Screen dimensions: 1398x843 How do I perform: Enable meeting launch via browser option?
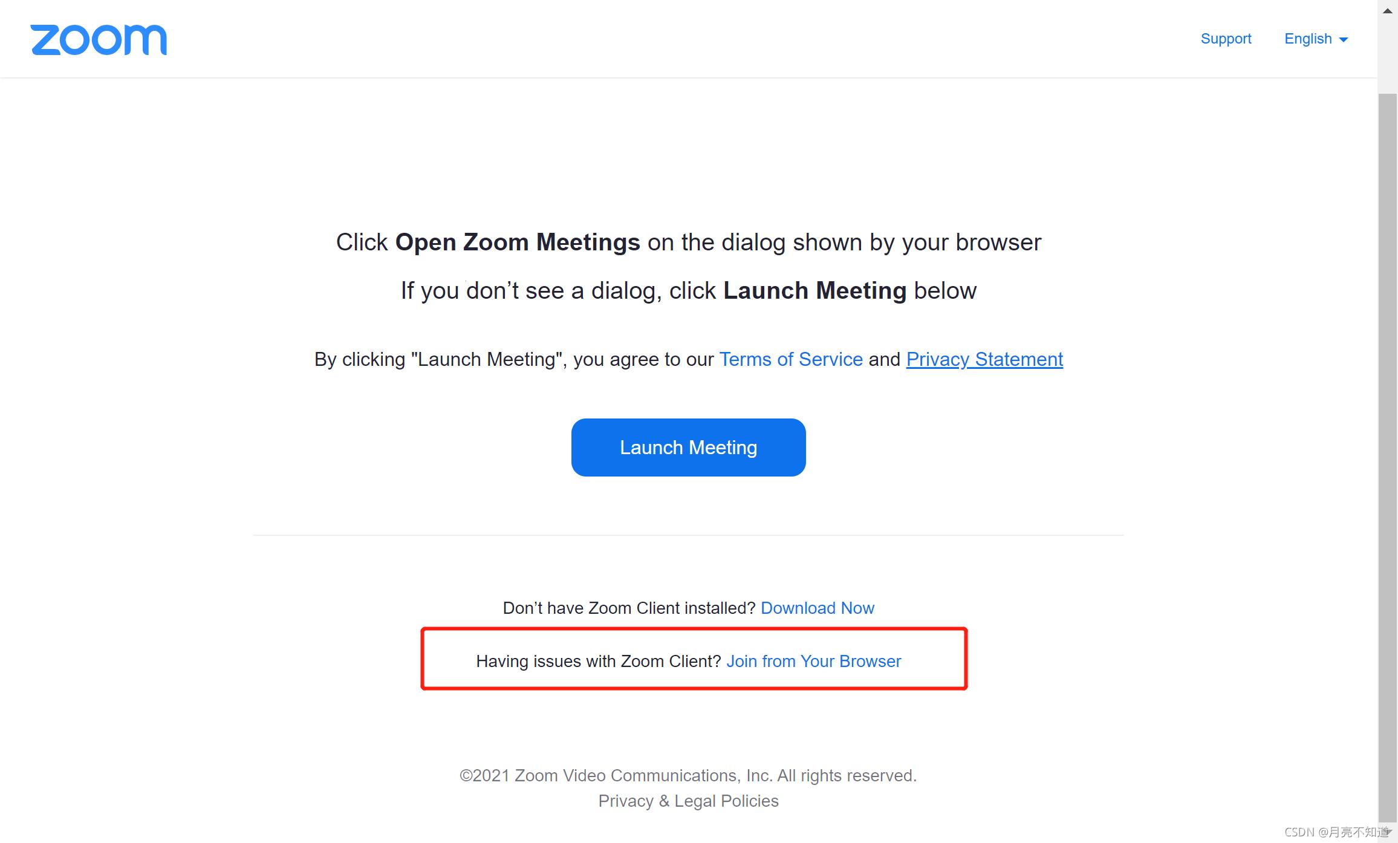(x=814, y=660)
